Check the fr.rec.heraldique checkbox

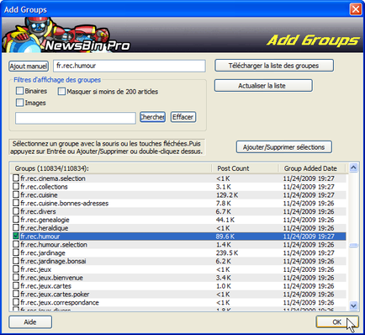(16, 227)
